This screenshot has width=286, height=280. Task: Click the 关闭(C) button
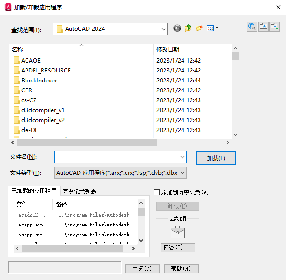click(x=142, y=269)
